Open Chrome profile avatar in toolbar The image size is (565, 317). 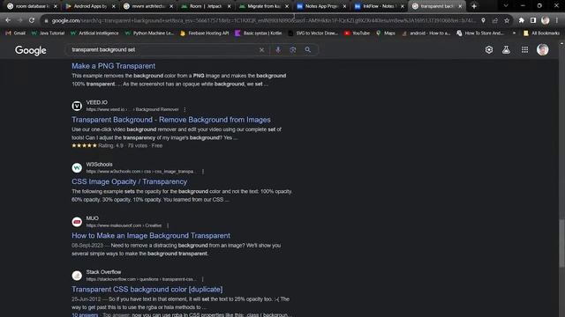[x=546, y=20]
